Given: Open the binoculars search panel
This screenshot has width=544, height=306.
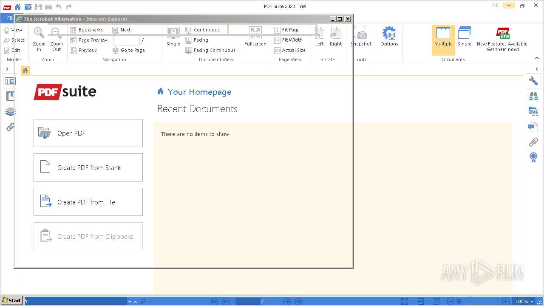Looking at the screenshot, I should 533,96.
